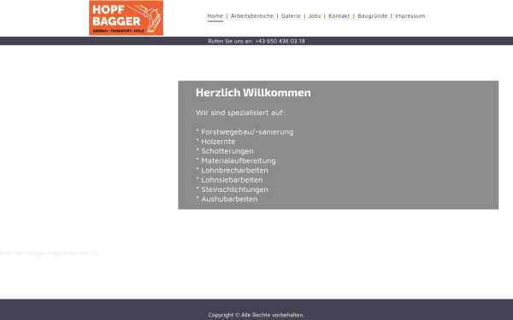Image resolution: width=513 pixels, height=320 pixels.
Task: Select the Aushubarbeiten list entry
Action: (x=229, y=199)
